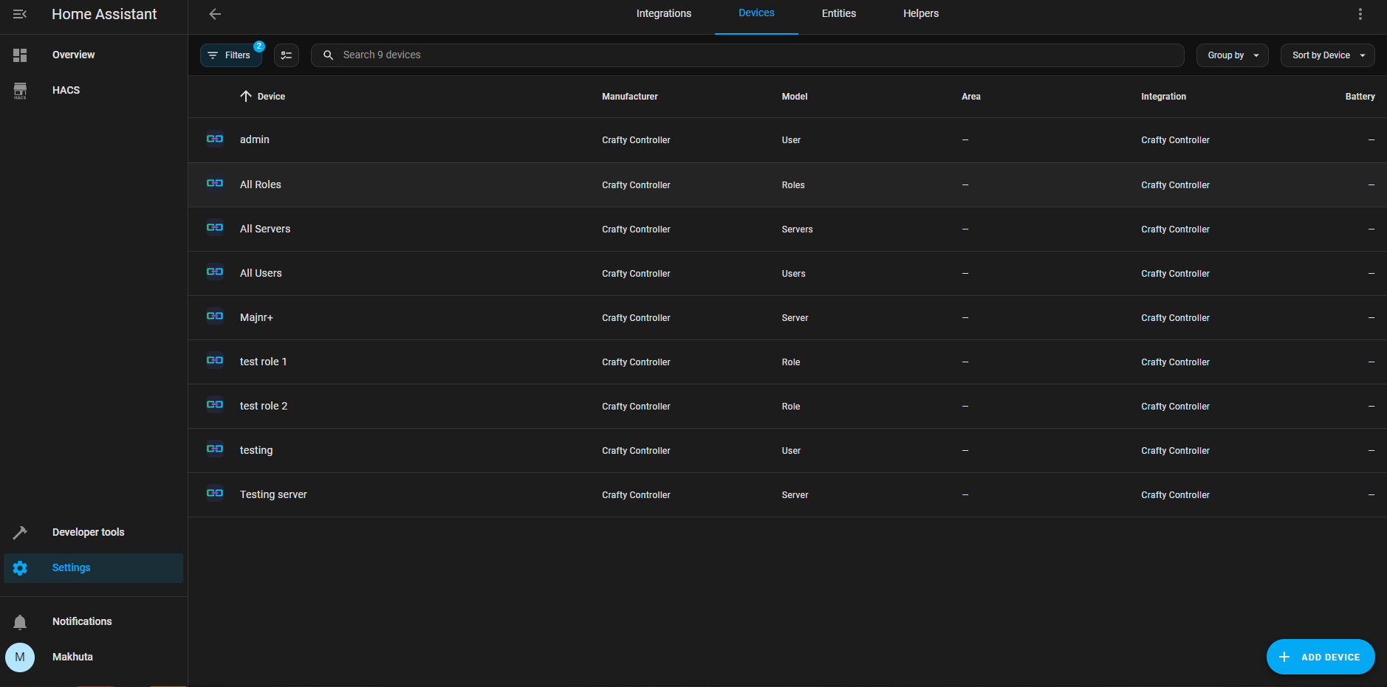Select the Devices tab
This screenshot has height=687, width=1387.
click(756, 13)
